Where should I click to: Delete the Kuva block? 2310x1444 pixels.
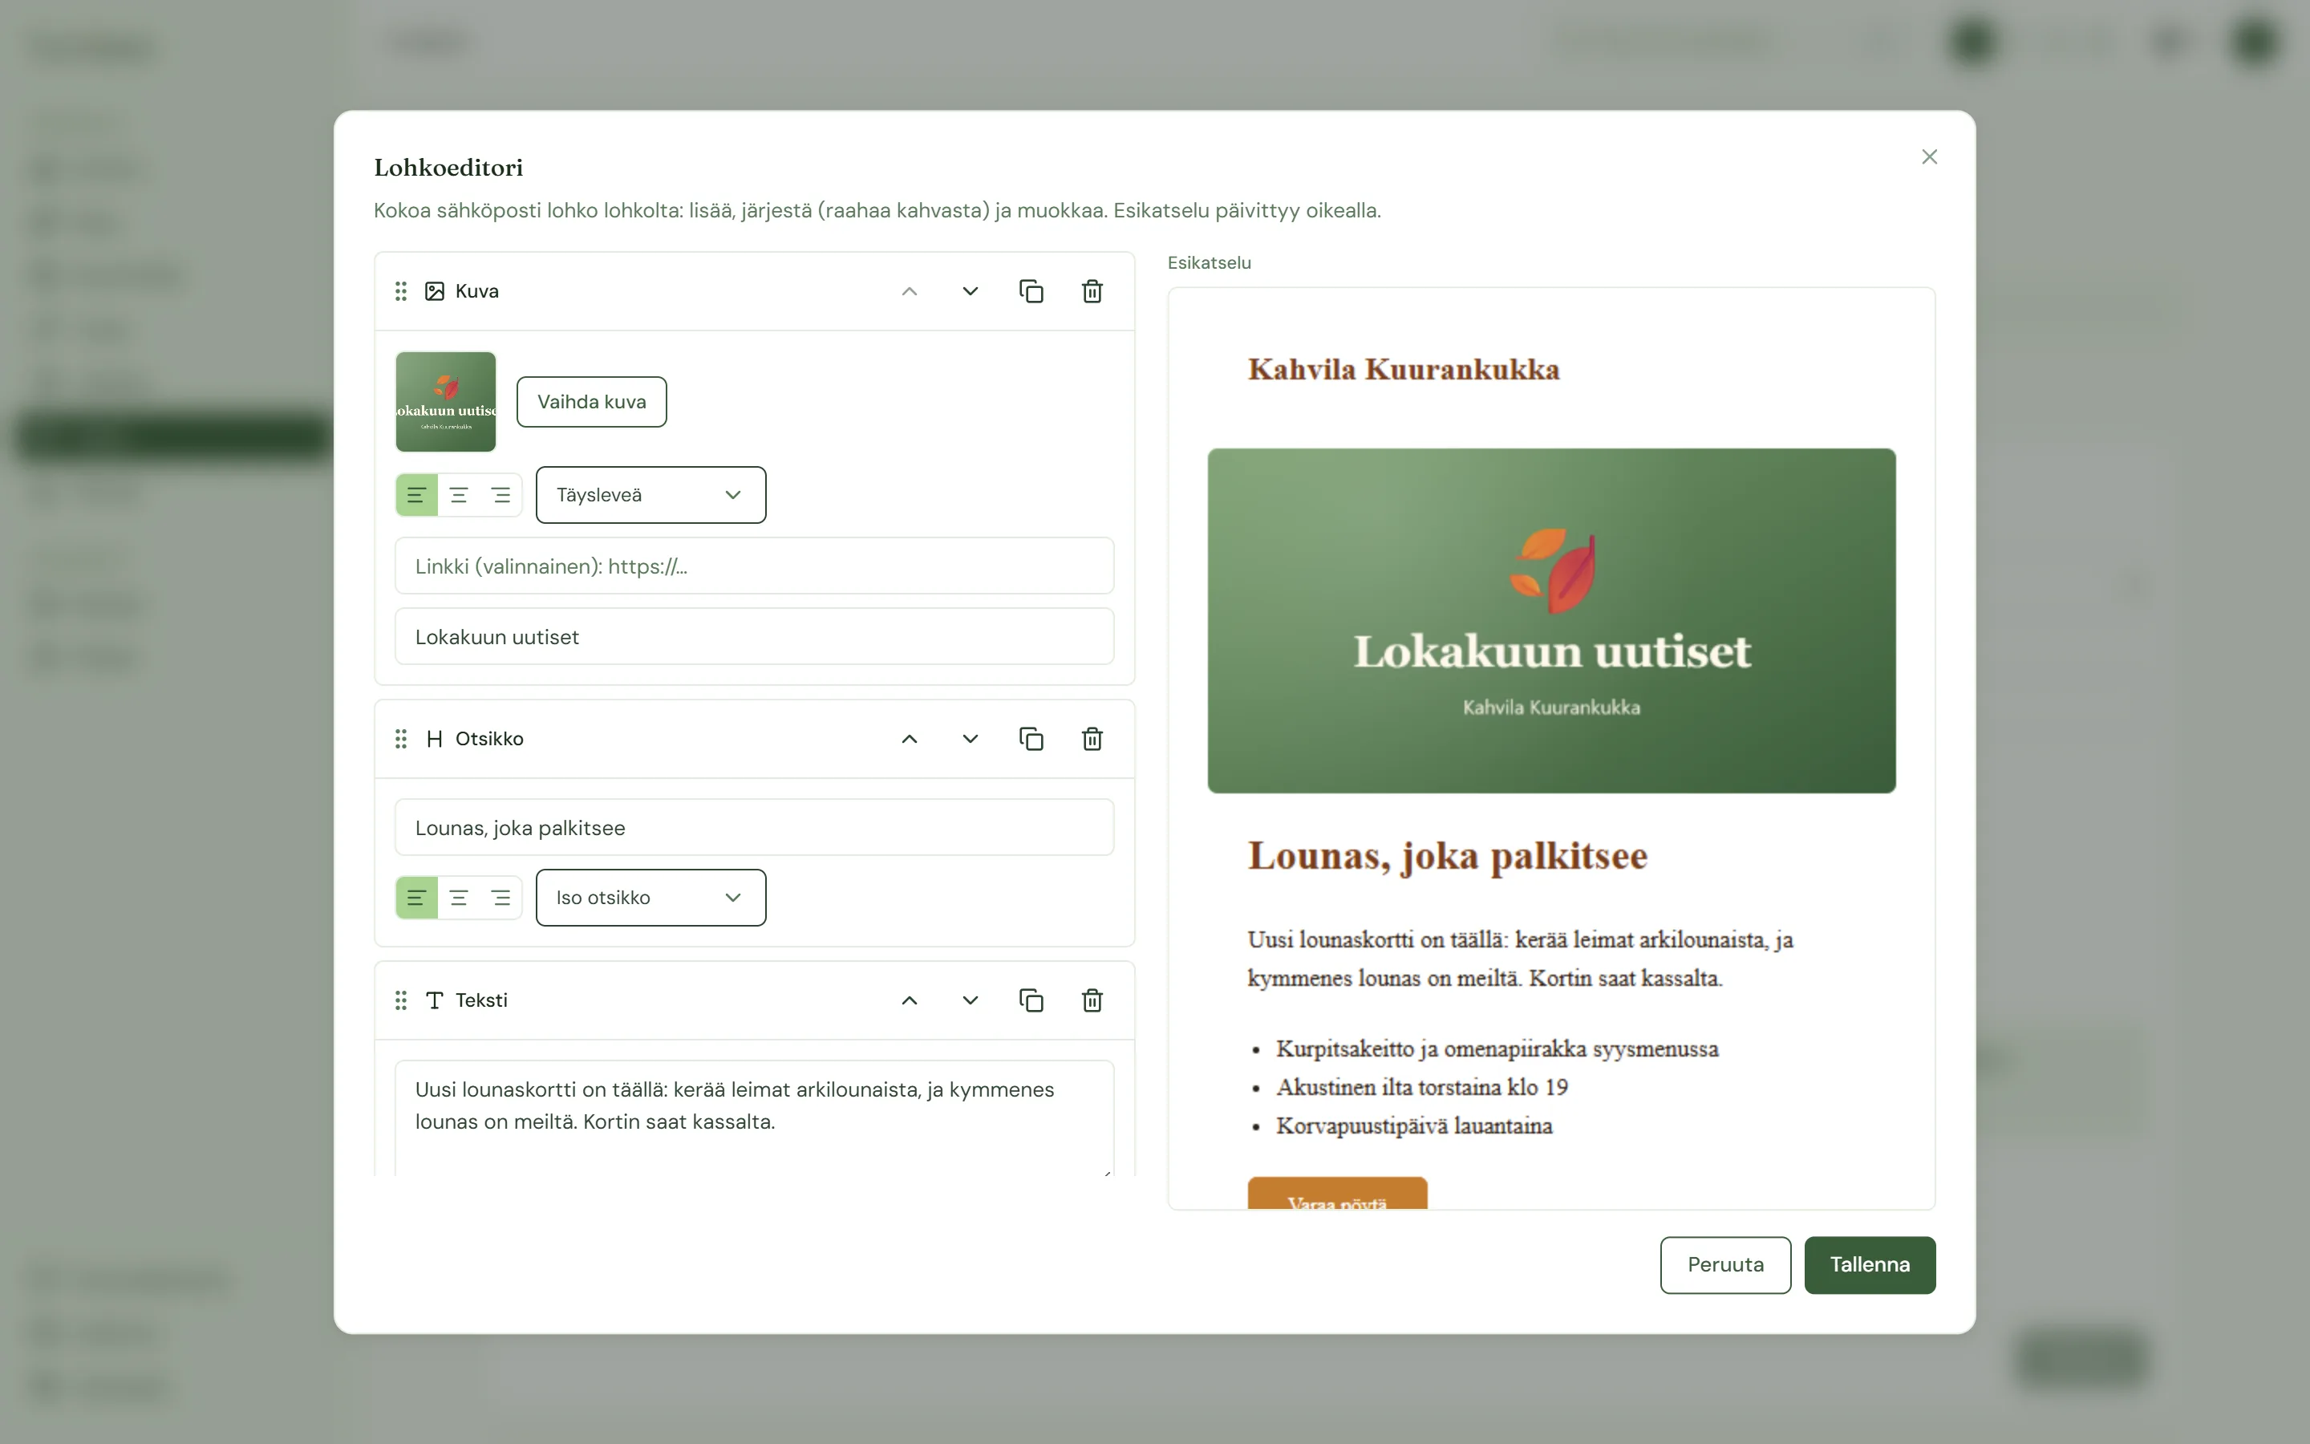[x=1092, y=291]
